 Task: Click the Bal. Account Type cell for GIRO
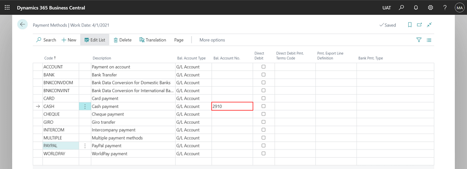tap(194, 122)
